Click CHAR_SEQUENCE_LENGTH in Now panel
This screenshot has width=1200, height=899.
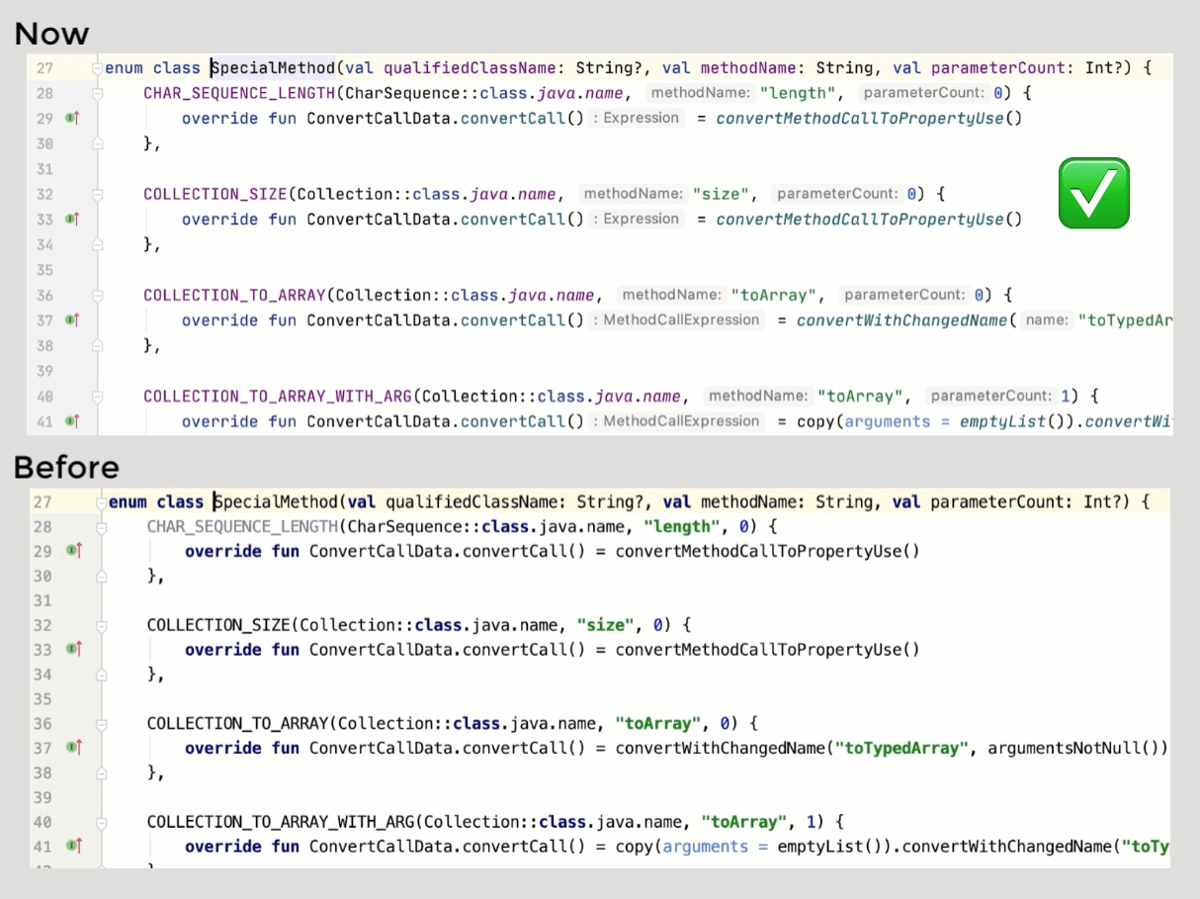click(x=239, y=94)
